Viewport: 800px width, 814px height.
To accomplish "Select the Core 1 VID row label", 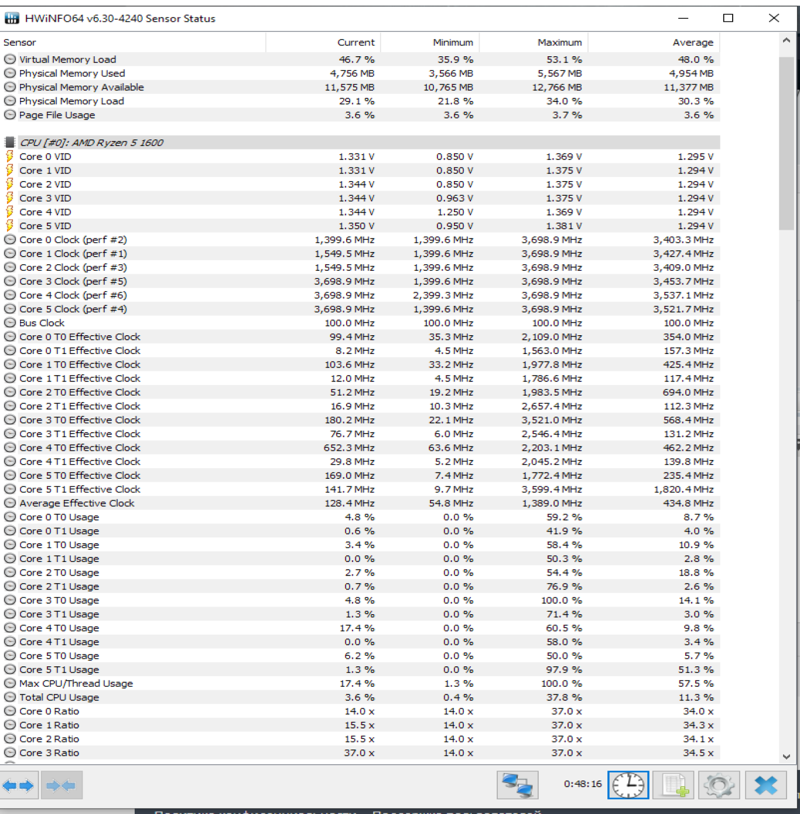I will (x=45, y=171).
